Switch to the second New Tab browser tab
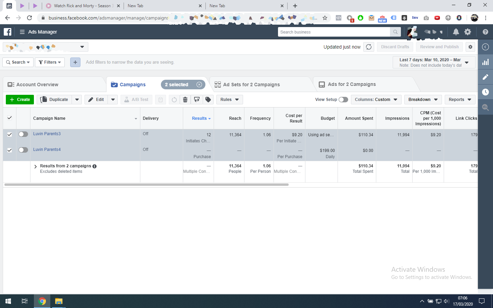The height and width of the screenshot is (308, 493). pyautogui.click(x=246, y=6)
